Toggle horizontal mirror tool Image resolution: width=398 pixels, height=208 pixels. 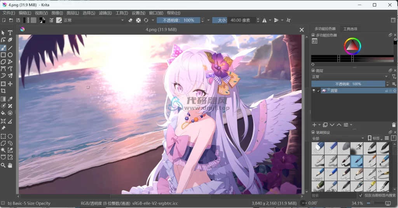(x=264, y=20)
